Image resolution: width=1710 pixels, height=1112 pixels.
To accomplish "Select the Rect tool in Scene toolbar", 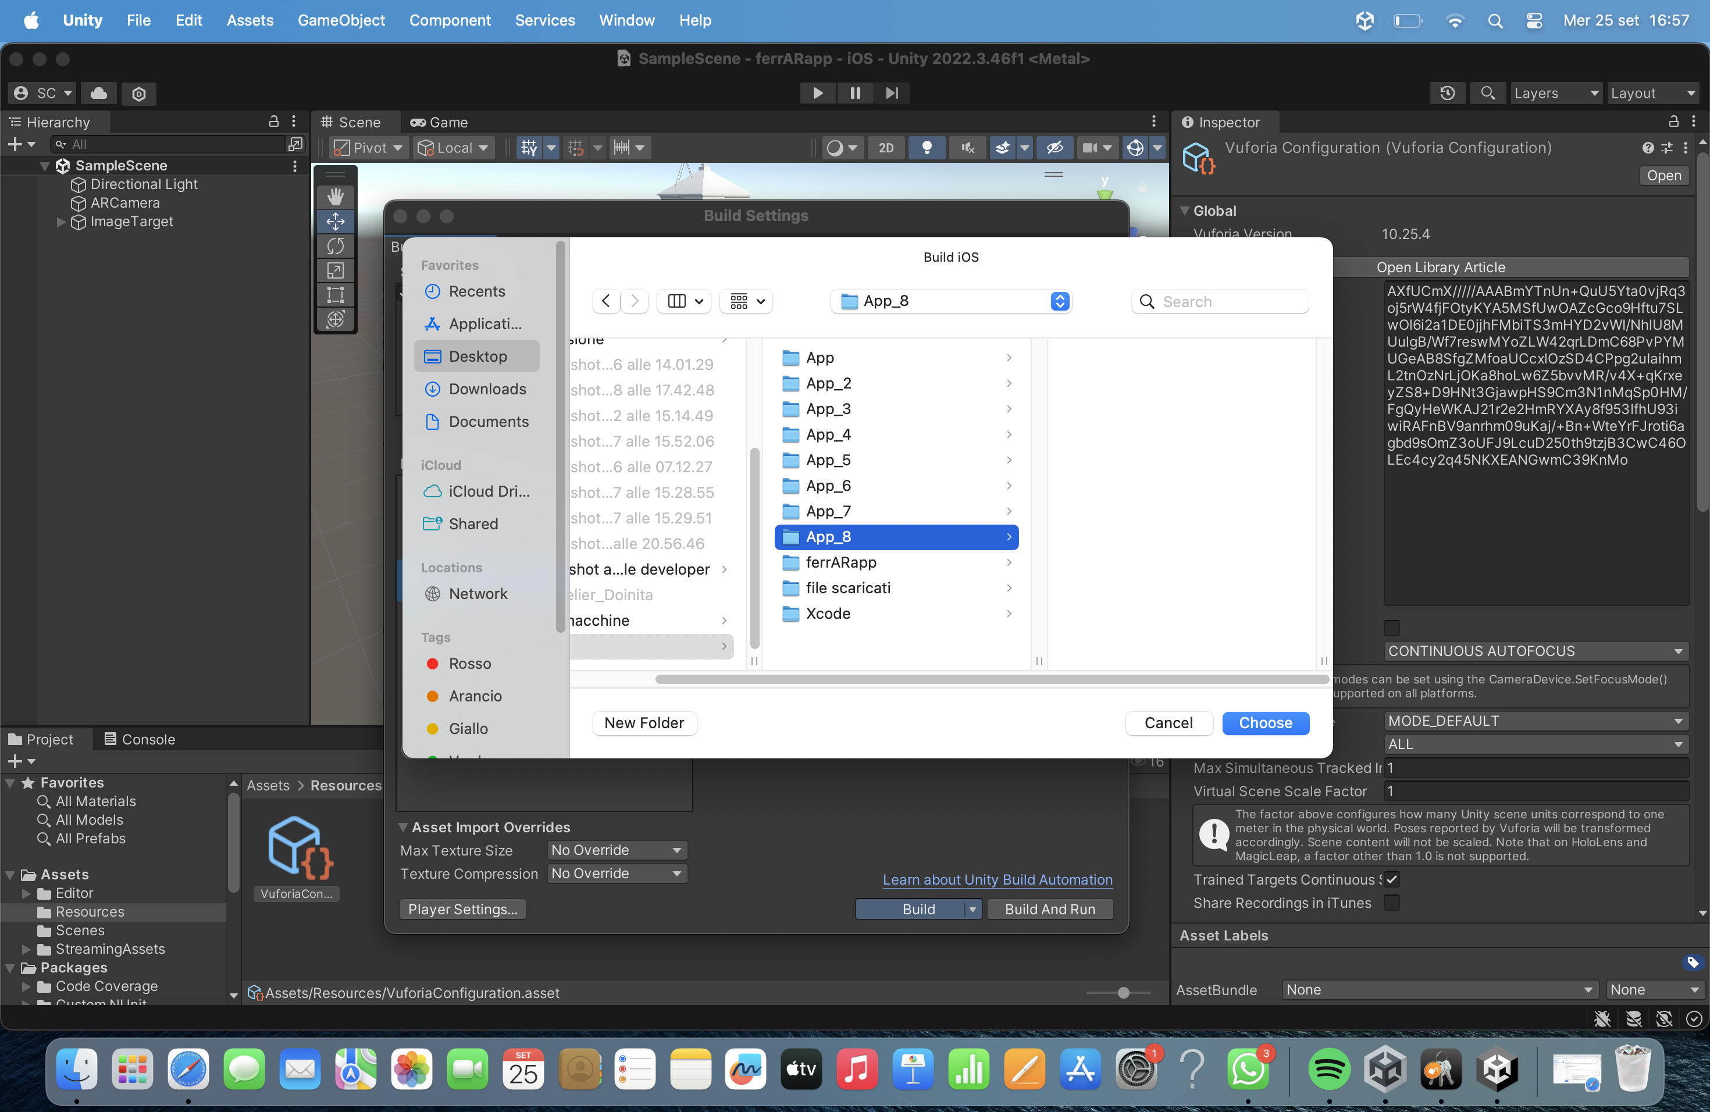I will (x=336, y=294).
